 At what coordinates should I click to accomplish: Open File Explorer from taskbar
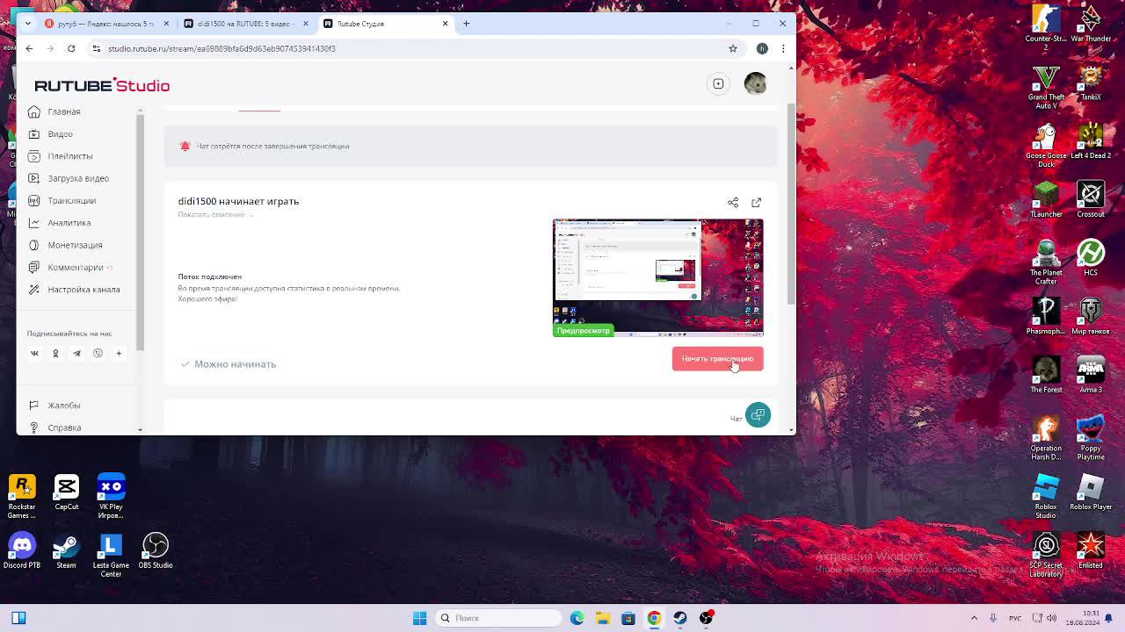point(603,618)
